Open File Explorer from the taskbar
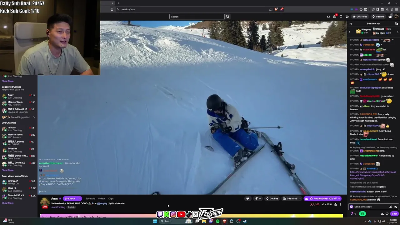 [x=204, y=221]
